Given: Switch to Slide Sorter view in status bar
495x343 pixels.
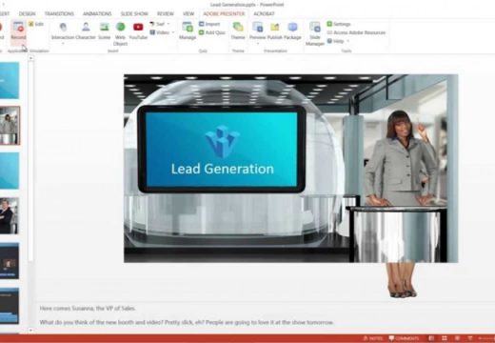Looking at the screenshot, I should click(x=445, y=338).
